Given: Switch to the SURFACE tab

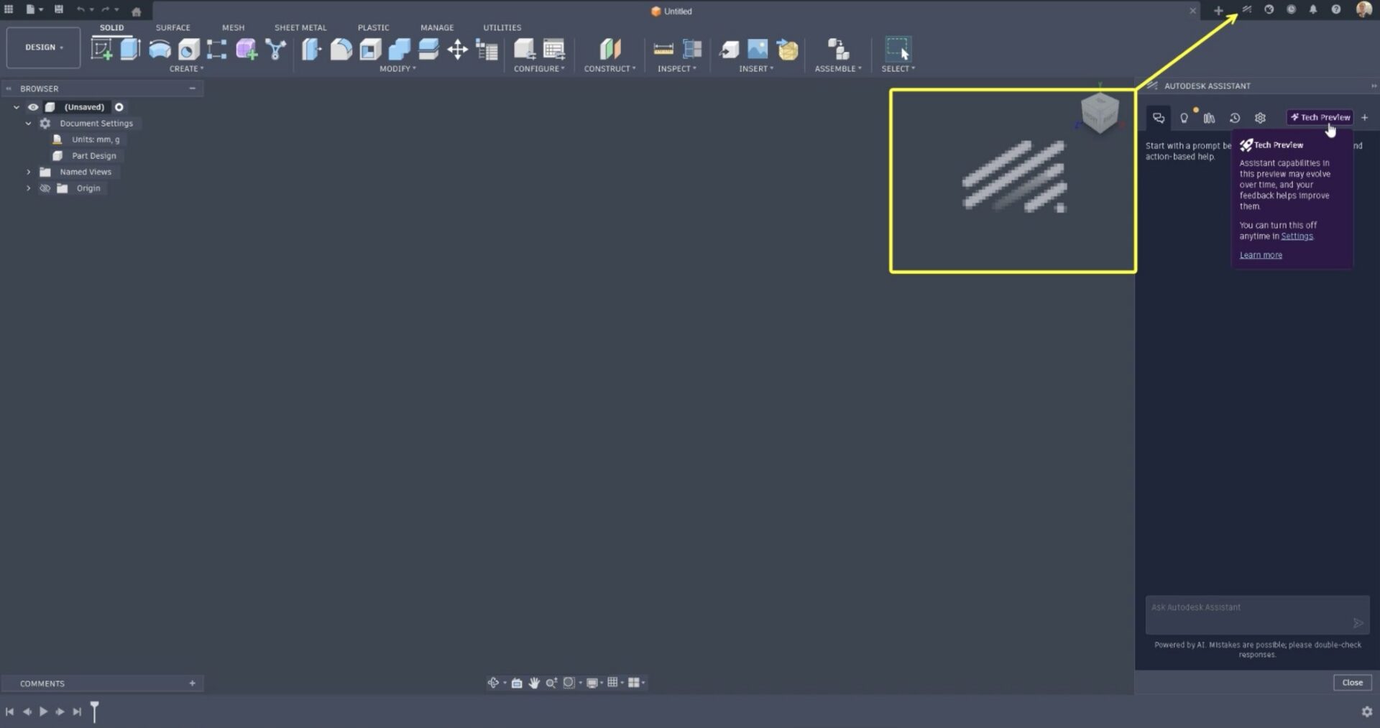Looking at the screenshot, I should tap(173, 27).
